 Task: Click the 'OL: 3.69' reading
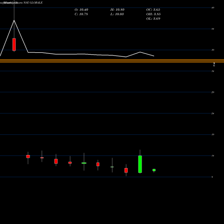tap(153, 19)
